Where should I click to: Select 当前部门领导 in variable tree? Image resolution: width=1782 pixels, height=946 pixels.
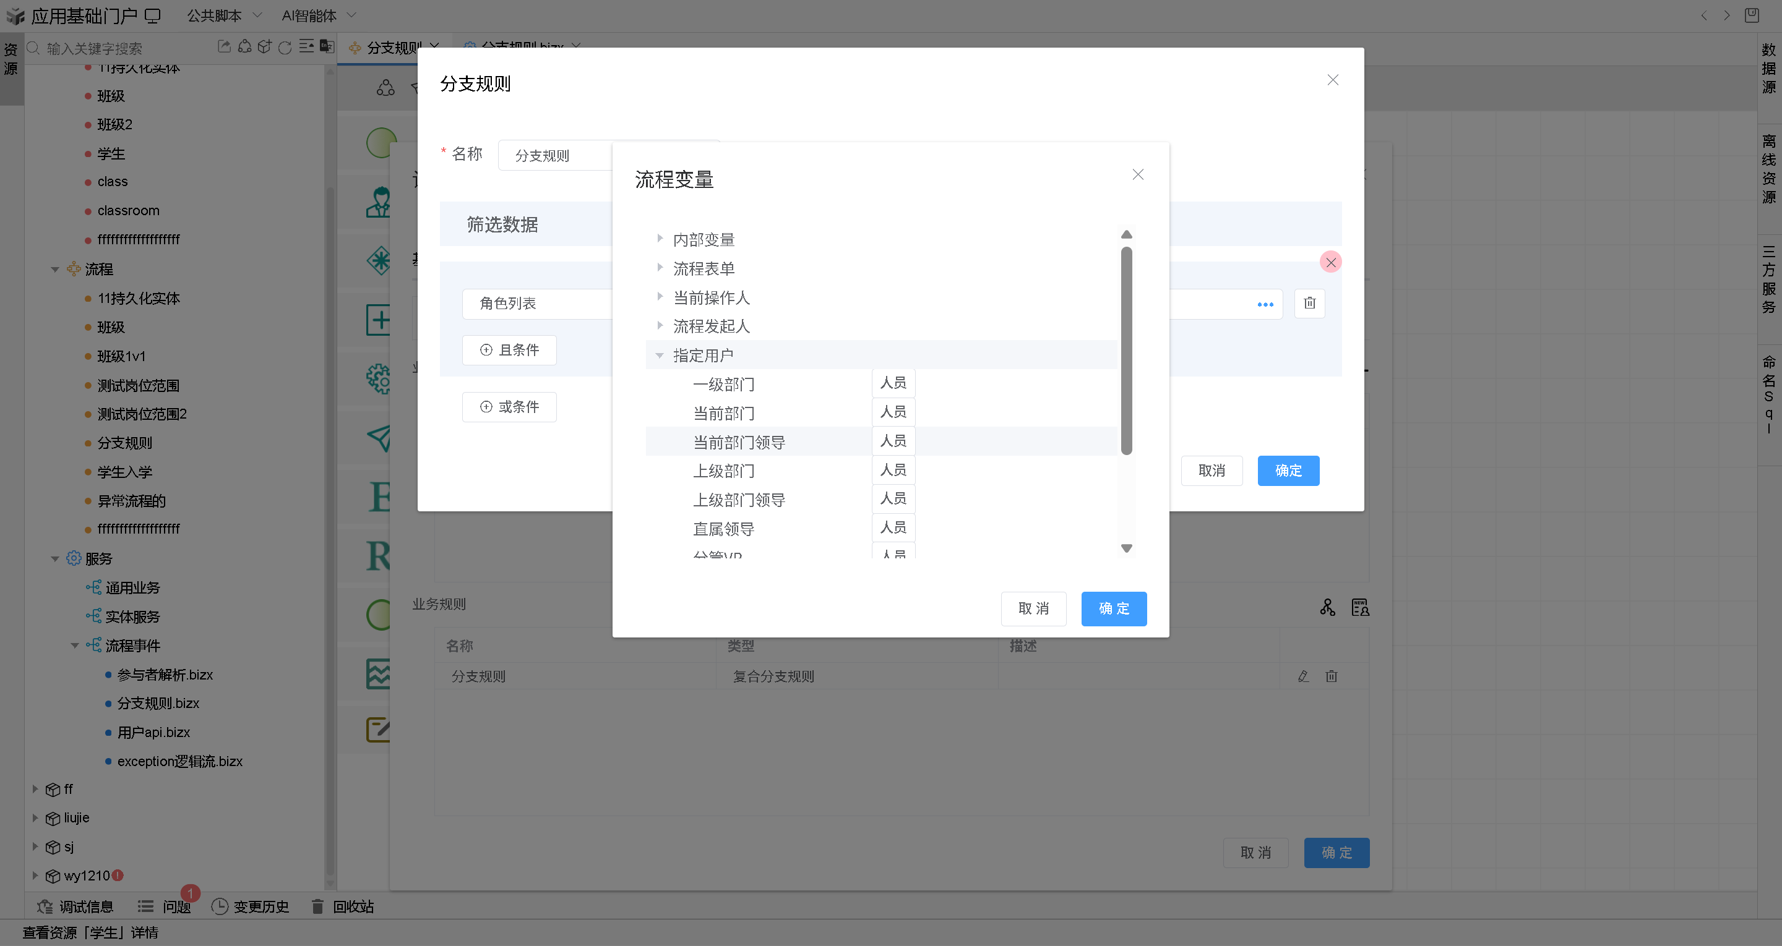click(739, 442)
